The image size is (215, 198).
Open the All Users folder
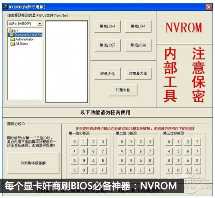tap(19, 44)
